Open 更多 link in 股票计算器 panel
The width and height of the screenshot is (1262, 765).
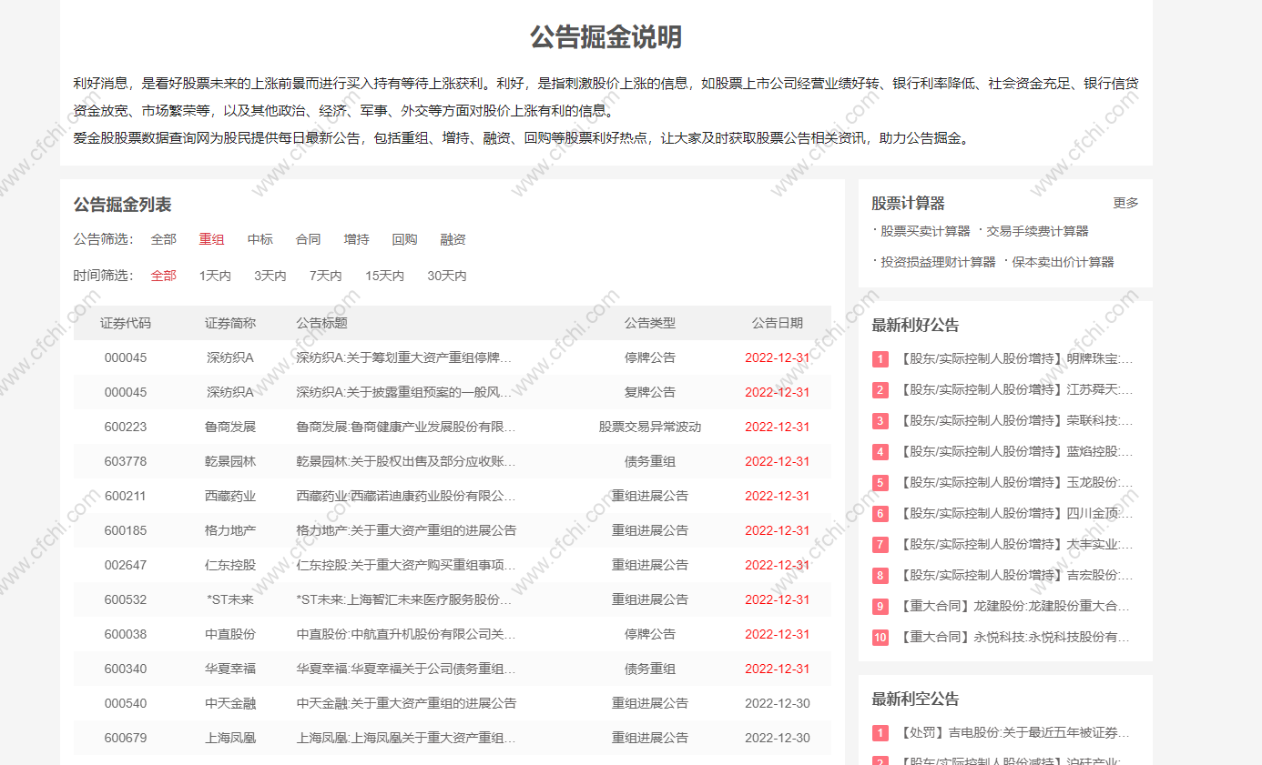1125,203
